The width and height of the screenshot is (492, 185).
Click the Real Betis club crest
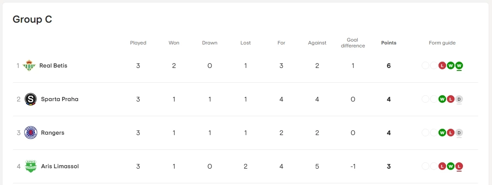[x=29, y=65]
